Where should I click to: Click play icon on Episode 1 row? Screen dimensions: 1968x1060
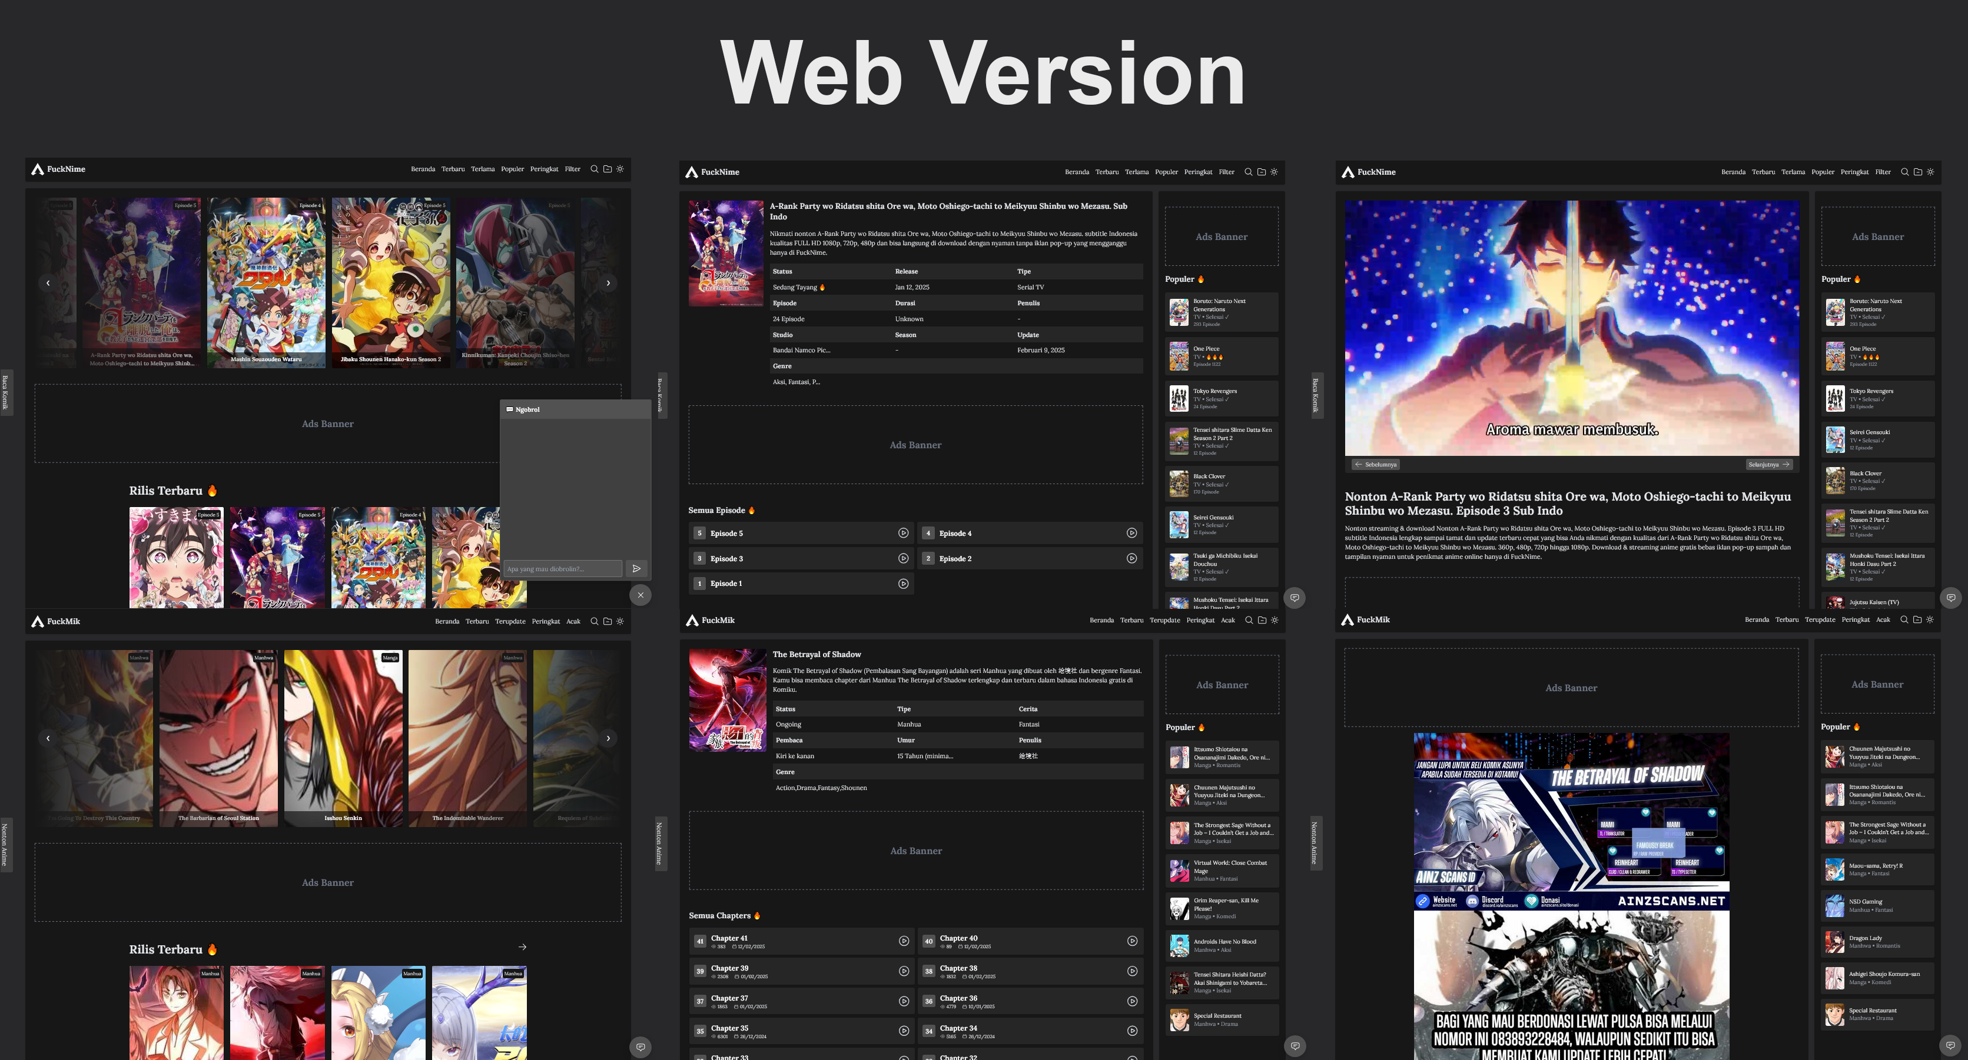coord(903,584)
